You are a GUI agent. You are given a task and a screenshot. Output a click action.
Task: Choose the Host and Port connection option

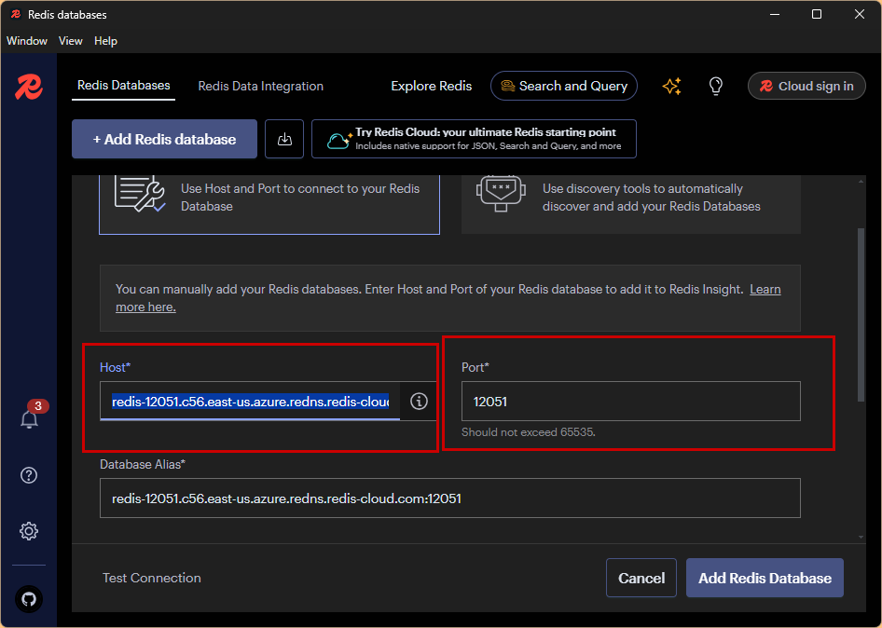coord(269,205)
